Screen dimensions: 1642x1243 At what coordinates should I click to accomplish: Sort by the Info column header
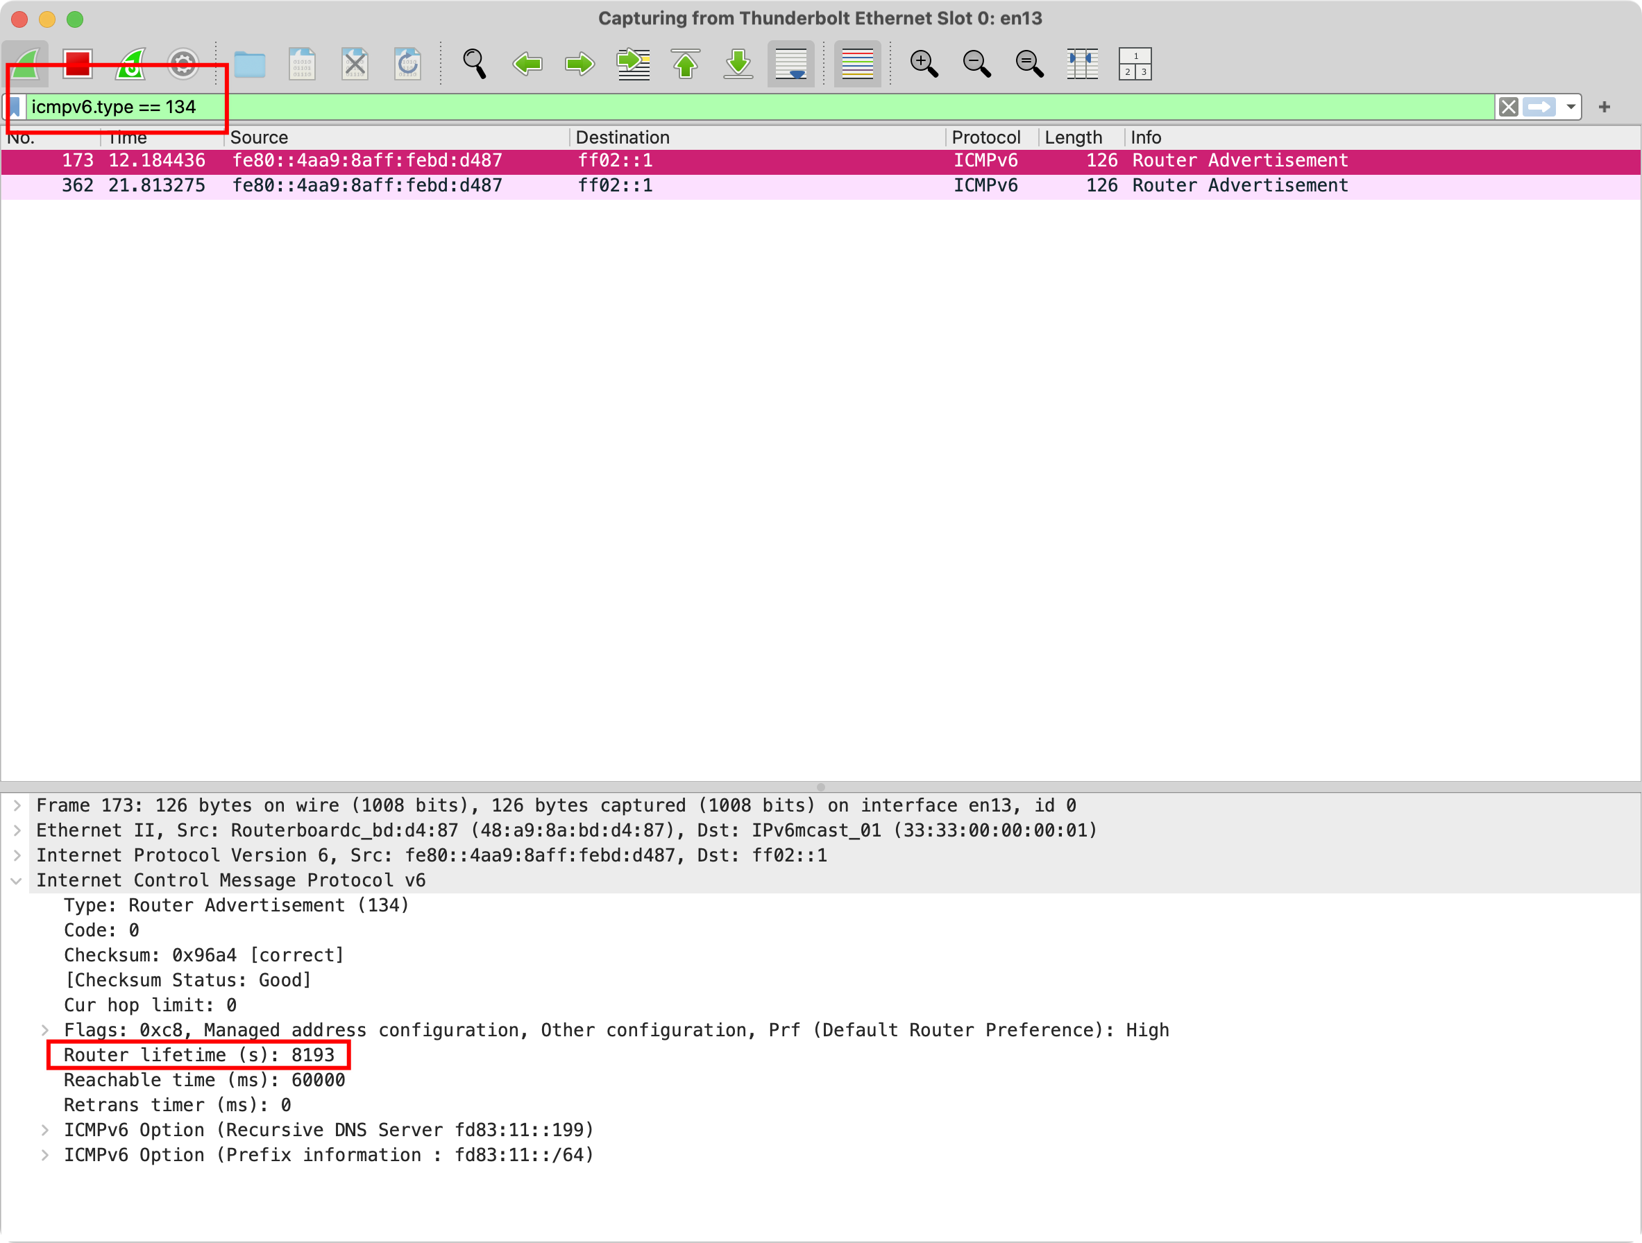(1382, 137)
